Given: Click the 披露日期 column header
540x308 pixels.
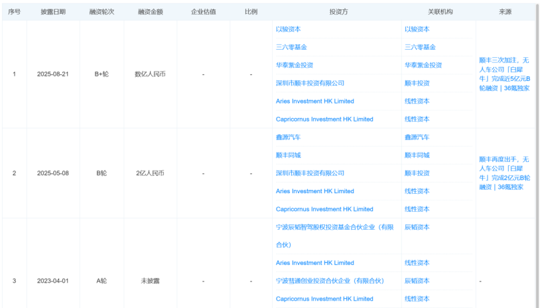Looking at the screenshot, I should point(52,12).
